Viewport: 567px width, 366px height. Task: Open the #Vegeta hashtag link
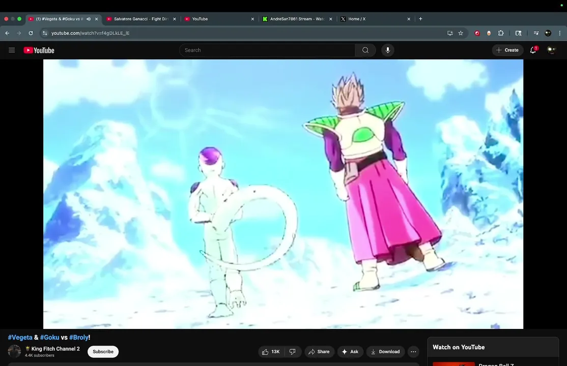point(20,338)
